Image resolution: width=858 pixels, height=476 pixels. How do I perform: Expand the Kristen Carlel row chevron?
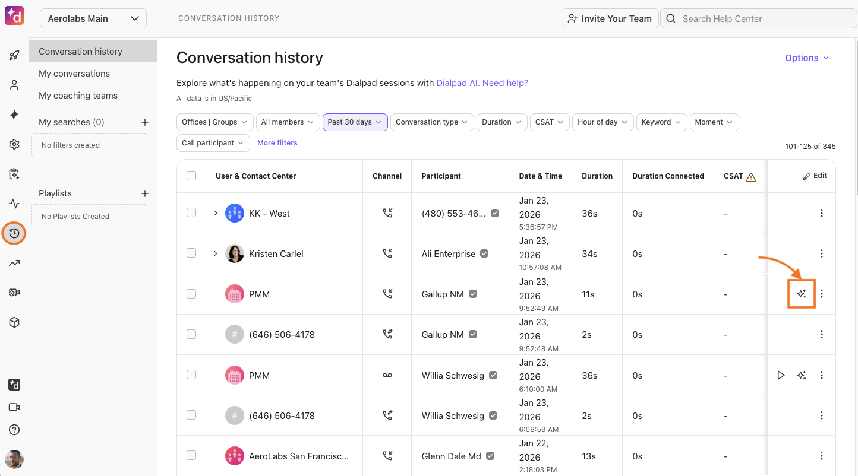(216, 253)
